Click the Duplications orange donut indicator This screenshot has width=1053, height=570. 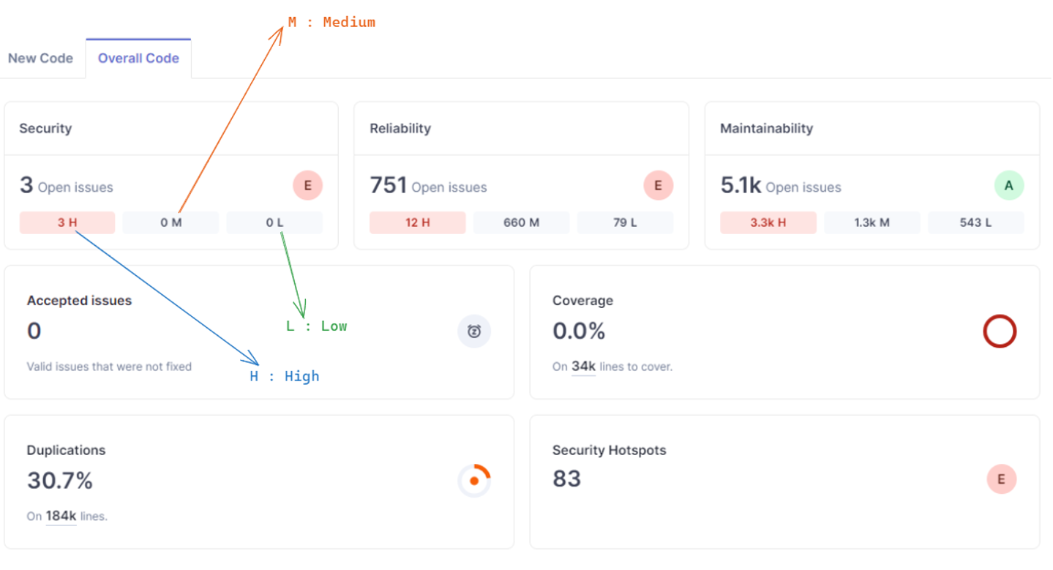click(x=474, y=481)
